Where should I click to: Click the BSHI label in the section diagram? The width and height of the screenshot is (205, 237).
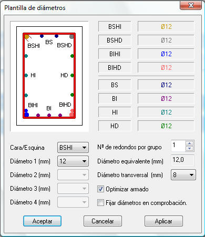click(x=34, y=46)
